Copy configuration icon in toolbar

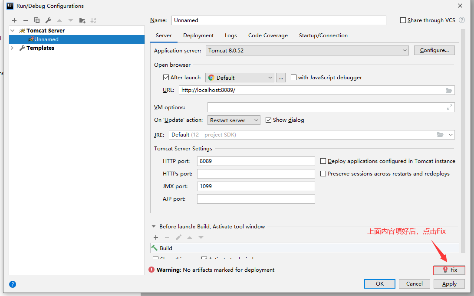click(37, 20)
